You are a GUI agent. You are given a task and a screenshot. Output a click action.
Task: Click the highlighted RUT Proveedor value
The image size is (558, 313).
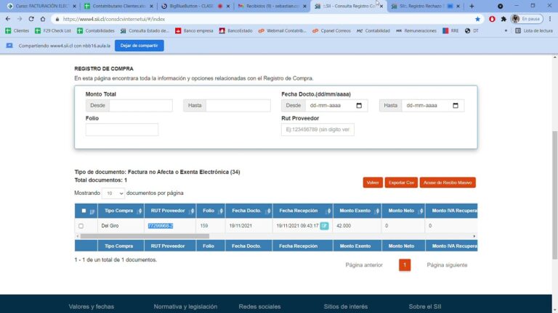tap(161, 226)
